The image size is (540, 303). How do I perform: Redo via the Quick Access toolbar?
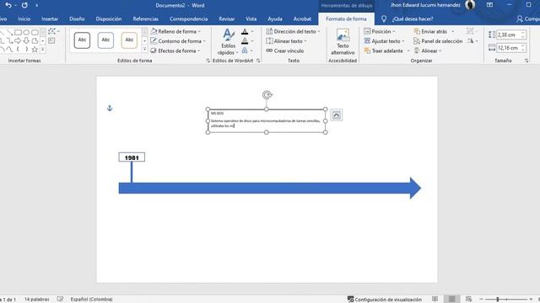point(24,5)
